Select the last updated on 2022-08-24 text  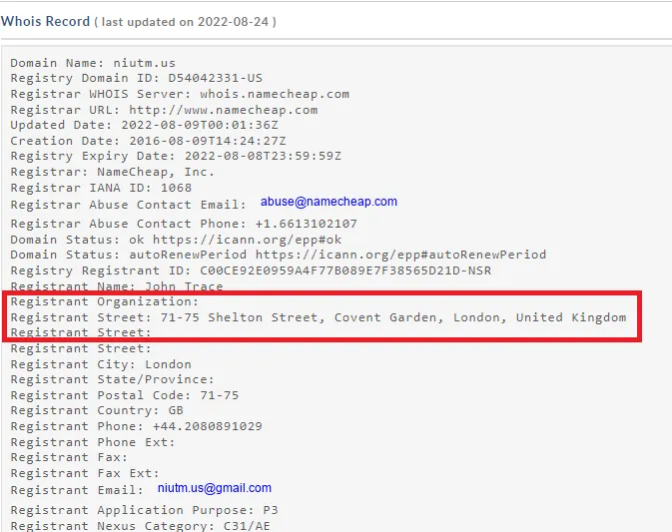(185, 22)
